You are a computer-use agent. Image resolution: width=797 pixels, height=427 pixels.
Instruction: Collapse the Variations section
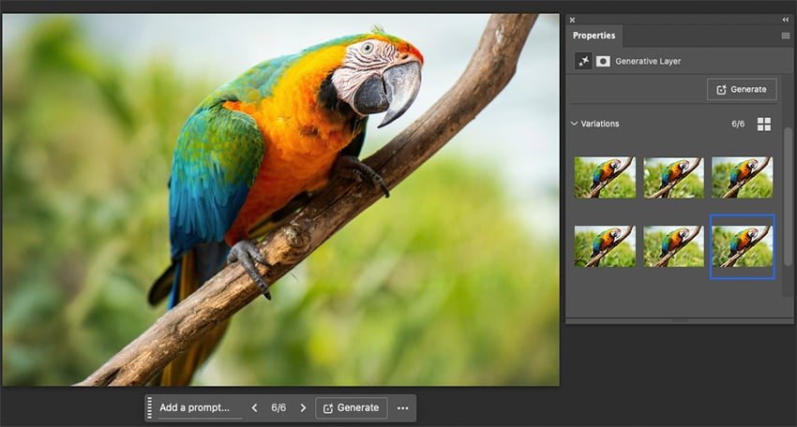tap(575, 124)
